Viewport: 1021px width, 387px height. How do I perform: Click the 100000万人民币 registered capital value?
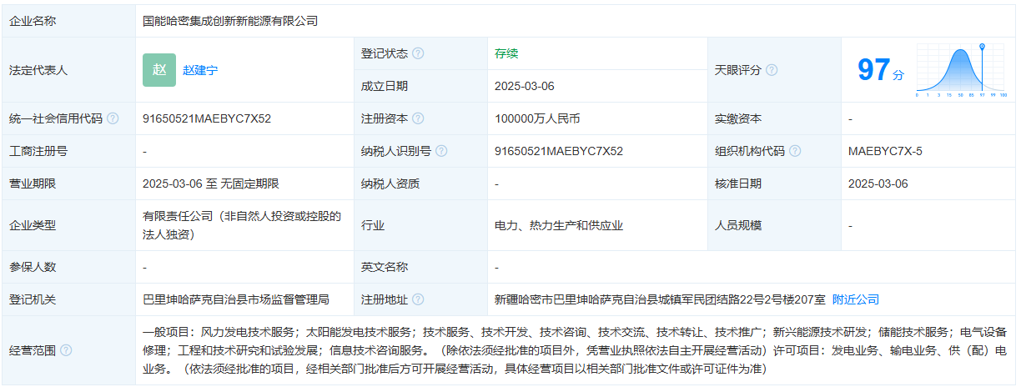tap(537, 118)
